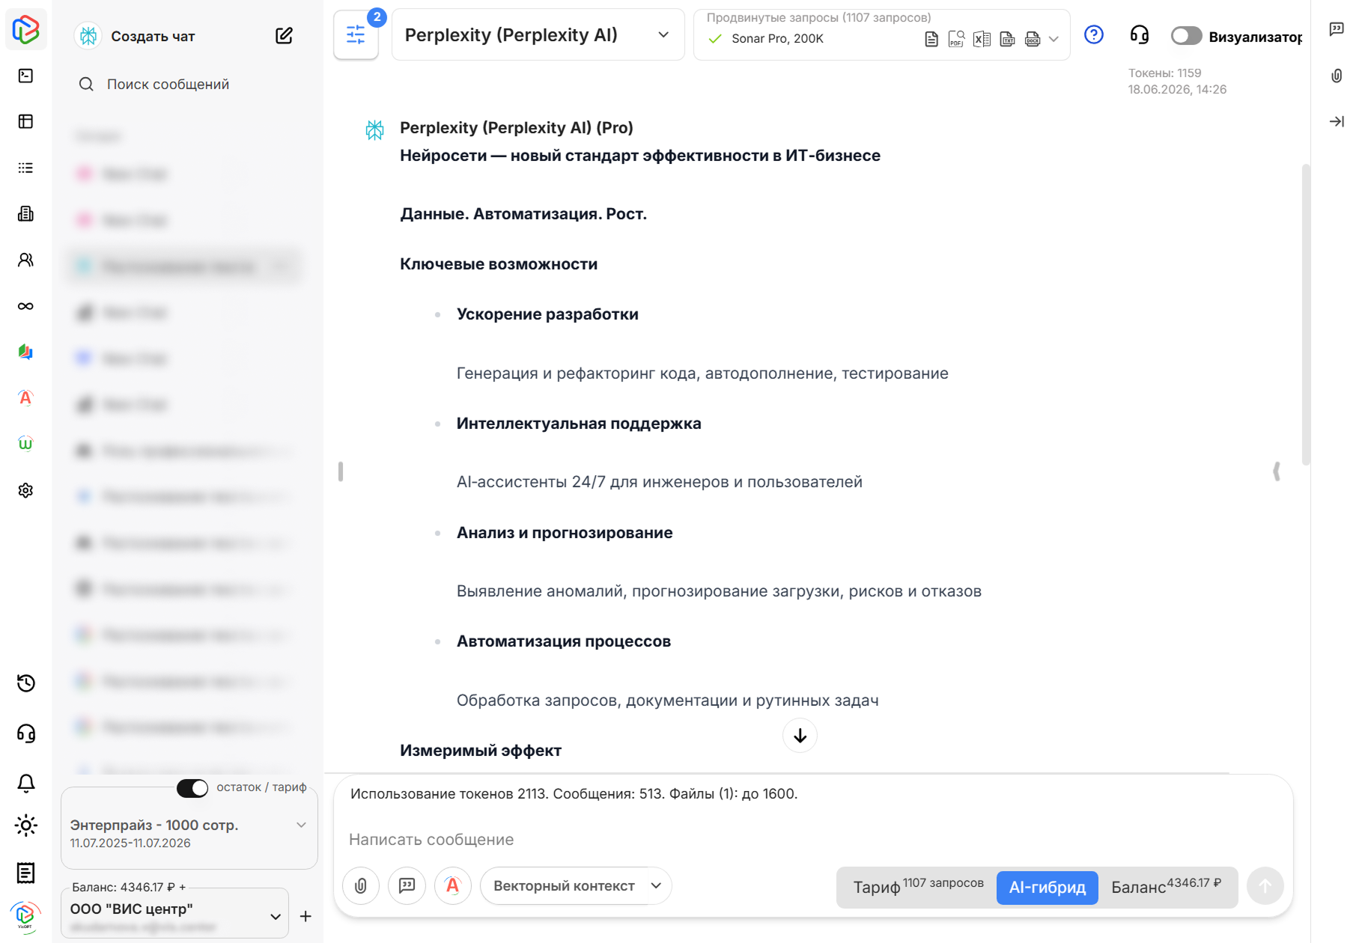Collapse right panel with arrow-to-bar icon
Image resolution: width=1362 pixels, height=943 pixels.
tap(1337, 121)
